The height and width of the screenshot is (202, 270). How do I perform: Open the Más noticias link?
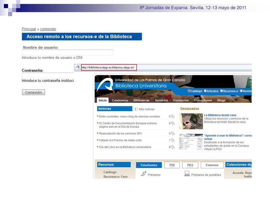(147, 109)
